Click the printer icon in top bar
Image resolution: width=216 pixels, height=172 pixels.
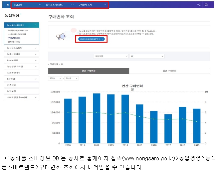(x=206, y=5)
